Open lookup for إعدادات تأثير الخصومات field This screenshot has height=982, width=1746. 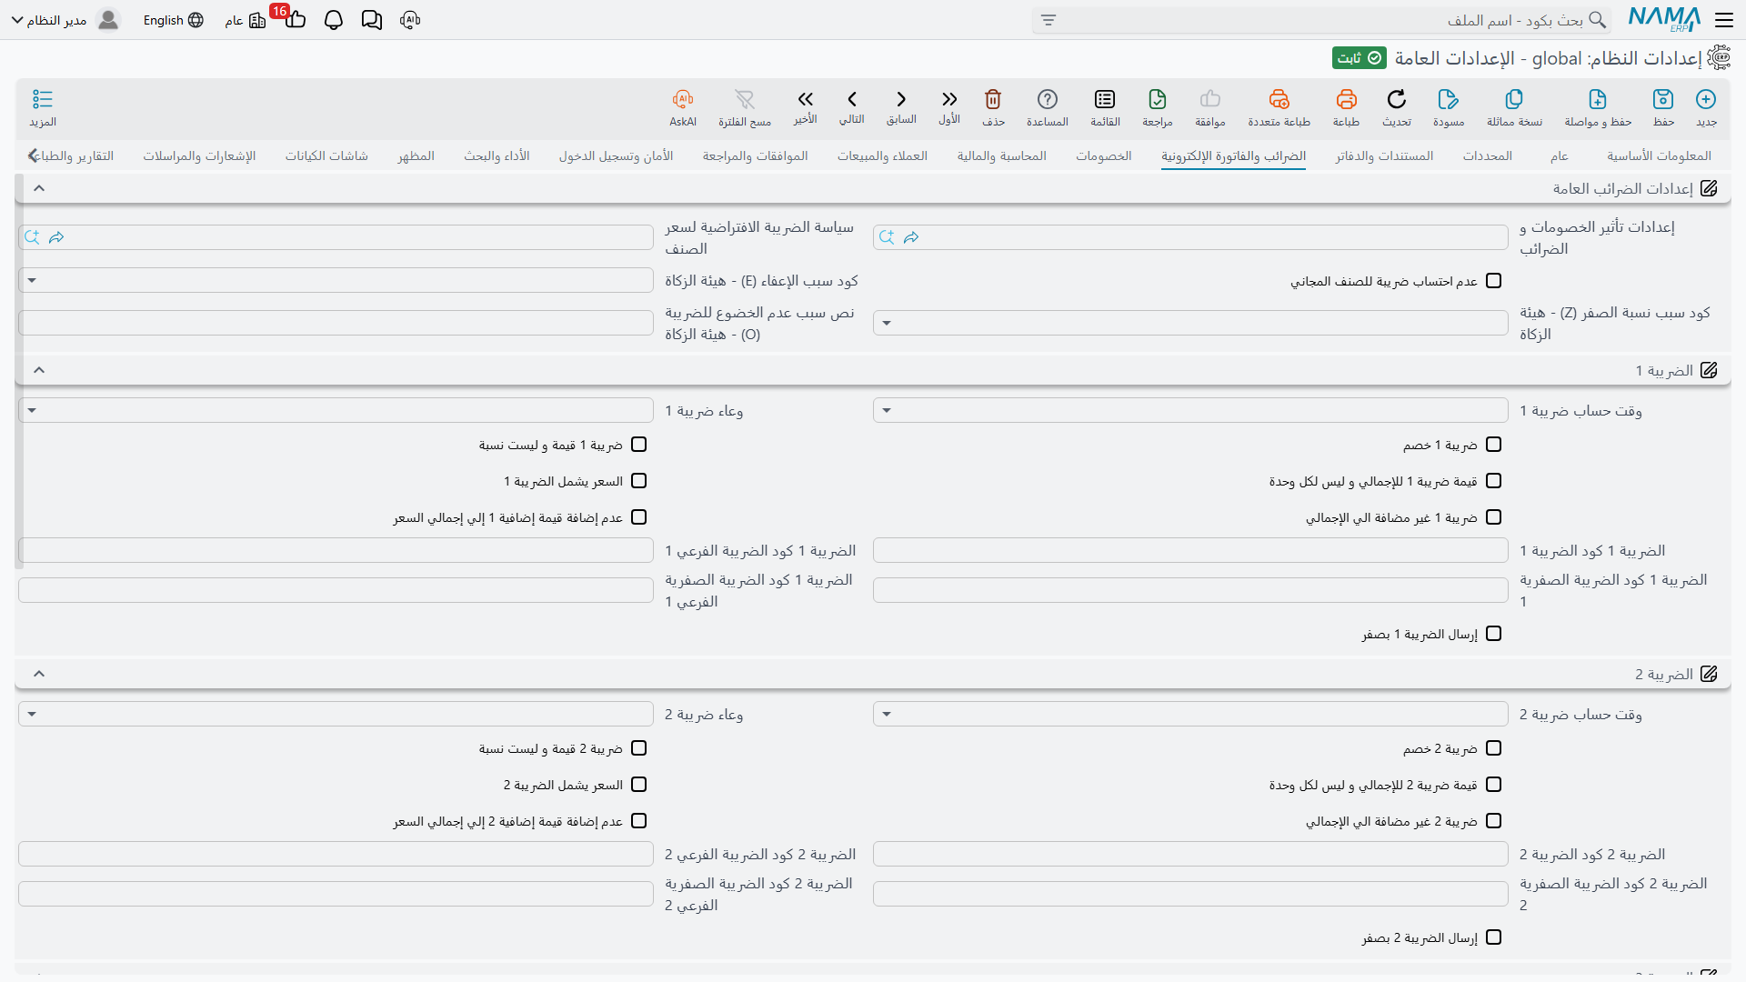[x=887, y=237]
